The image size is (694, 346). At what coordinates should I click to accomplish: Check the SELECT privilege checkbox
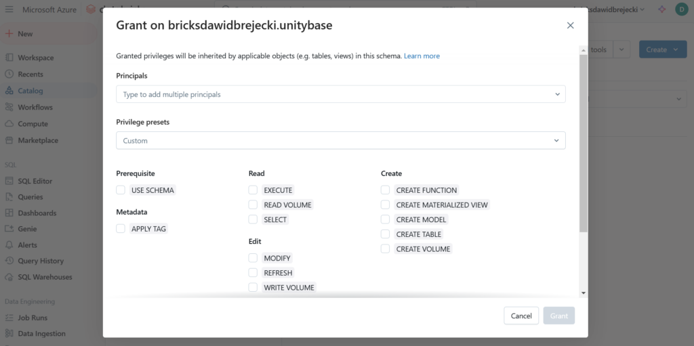253,219
